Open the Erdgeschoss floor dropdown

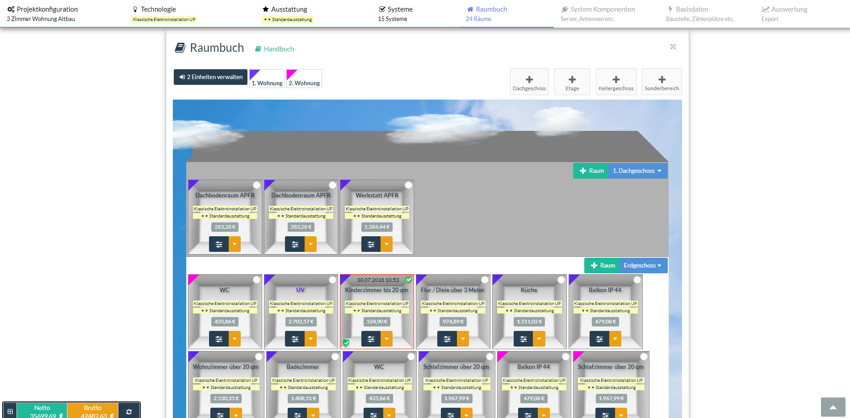pos(643,265)
